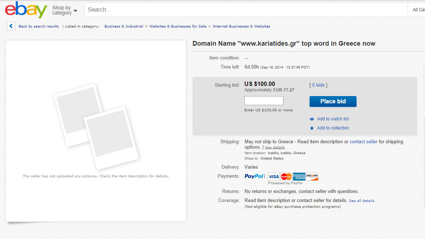Open the contact seller link
This screenshot has width=425, height=239.
(363, 142)
